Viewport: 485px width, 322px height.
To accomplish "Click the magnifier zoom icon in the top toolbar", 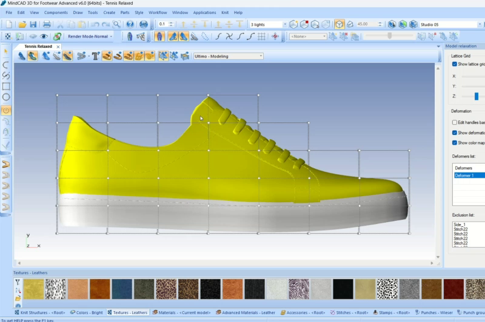I will [x=116, y=24].
